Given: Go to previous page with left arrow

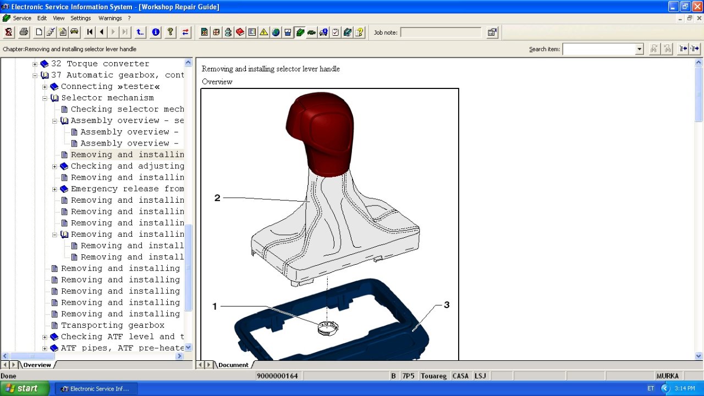Looking at the screenshot, I should tap(102, 32).
